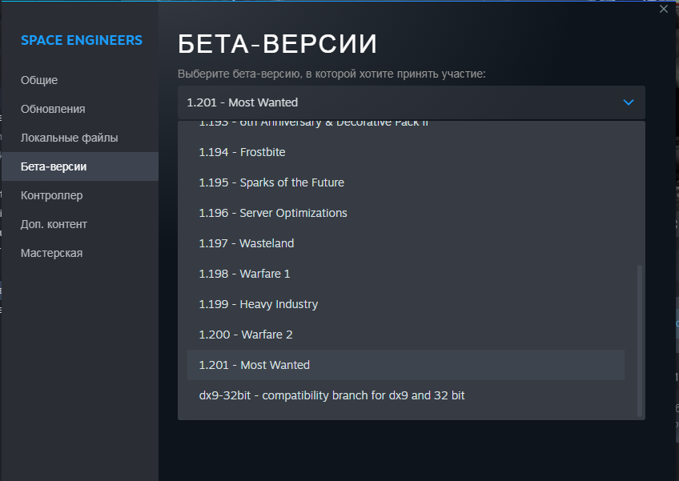
Task: Select 1.195 - Sparks of the Future
Action: [271, 182]
